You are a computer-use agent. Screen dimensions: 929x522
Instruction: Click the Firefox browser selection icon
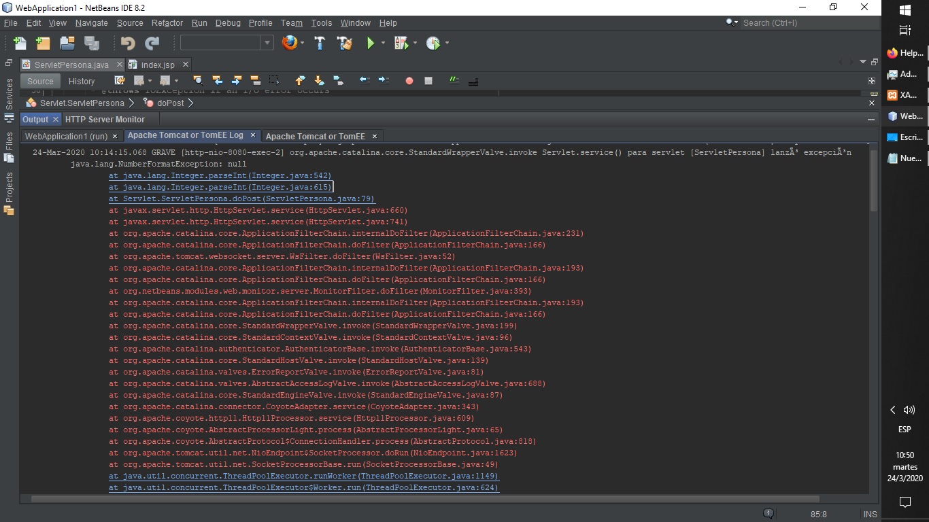coord(290,43)
